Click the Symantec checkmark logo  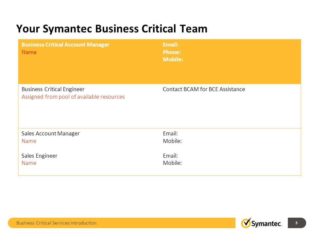pyautogui.click(x=262, y=223)
